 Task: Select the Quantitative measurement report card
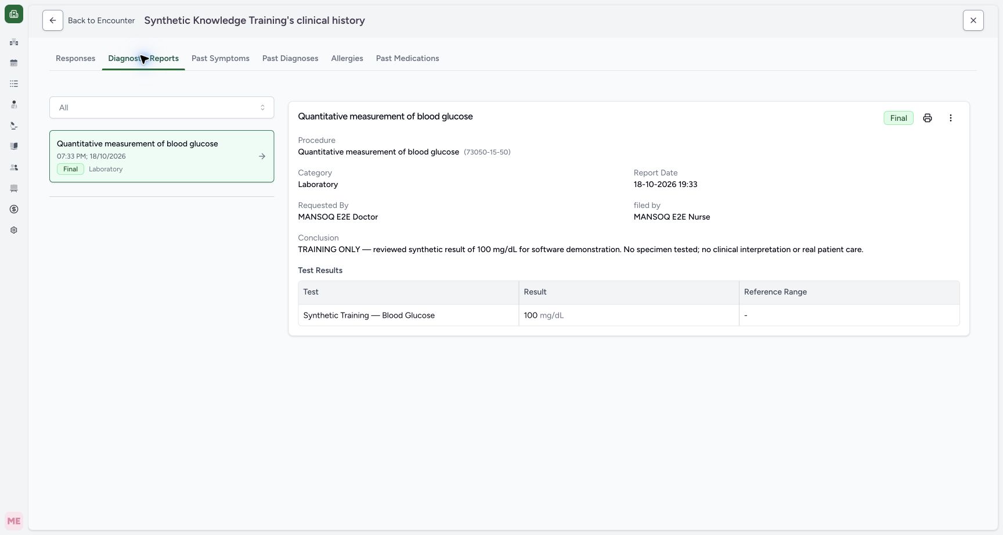point(161,156)
